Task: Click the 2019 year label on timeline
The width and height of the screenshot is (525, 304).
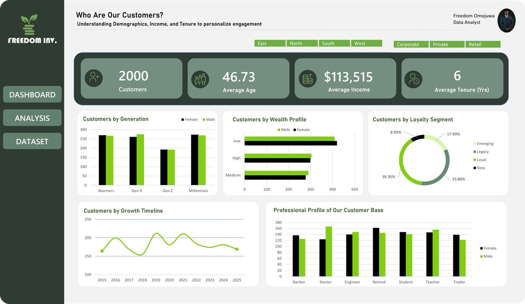Action: tap(156, 280)
